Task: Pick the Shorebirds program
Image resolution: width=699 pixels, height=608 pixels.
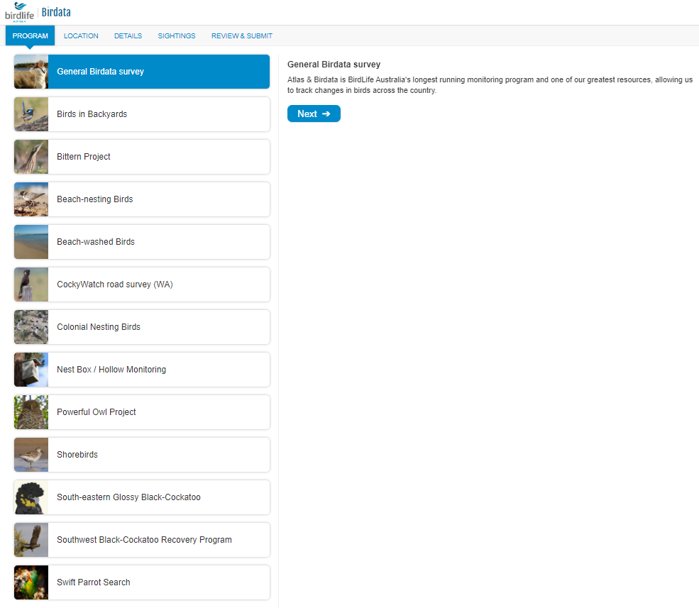Action: 142,455
